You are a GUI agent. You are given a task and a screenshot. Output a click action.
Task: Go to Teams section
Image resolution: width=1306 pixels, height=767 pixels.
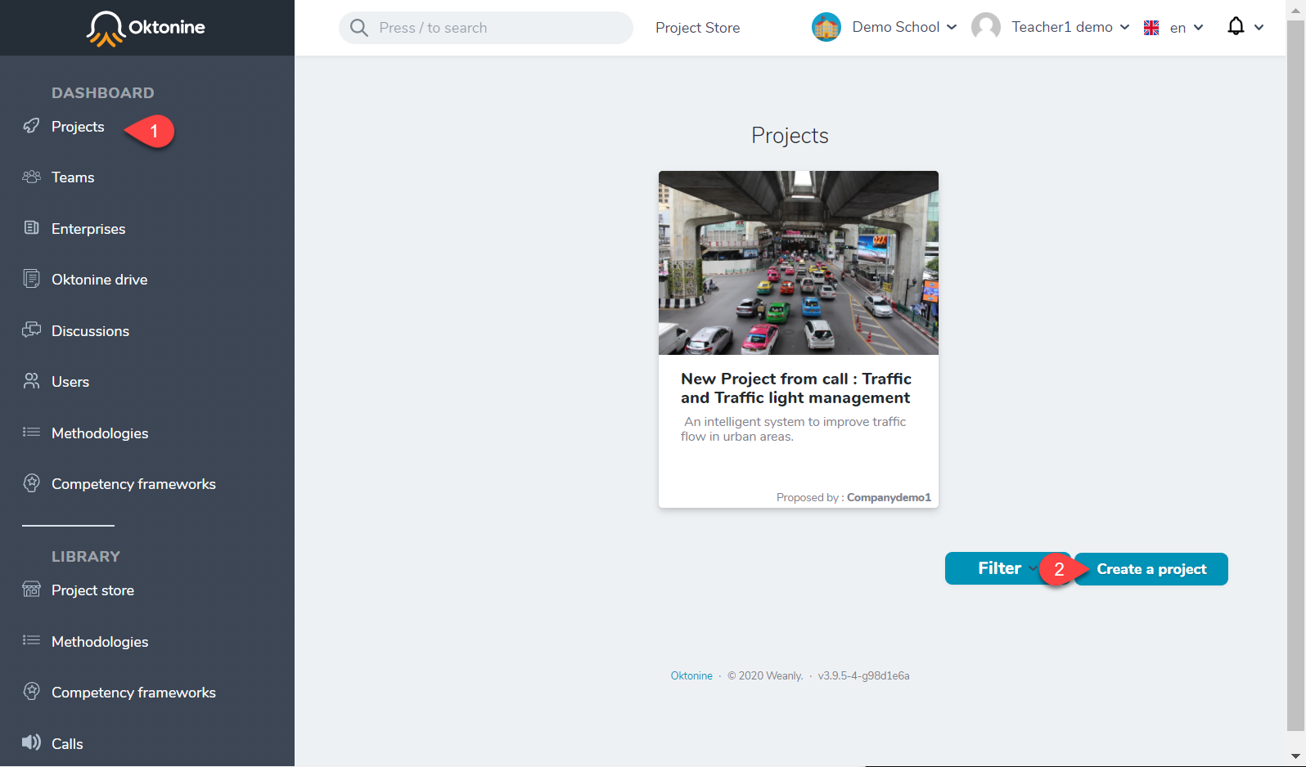point(73,177)
